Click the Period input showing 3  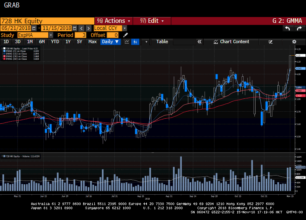[x=80, y=35]
